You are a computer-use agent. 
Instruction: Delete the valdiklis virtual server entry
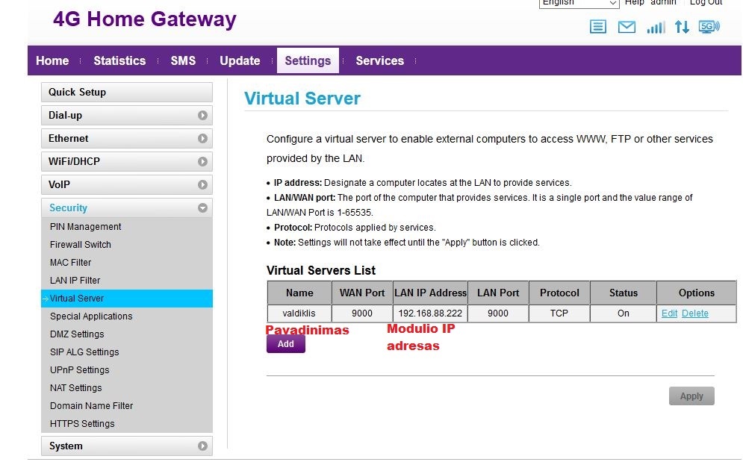[x=694, y=313]
